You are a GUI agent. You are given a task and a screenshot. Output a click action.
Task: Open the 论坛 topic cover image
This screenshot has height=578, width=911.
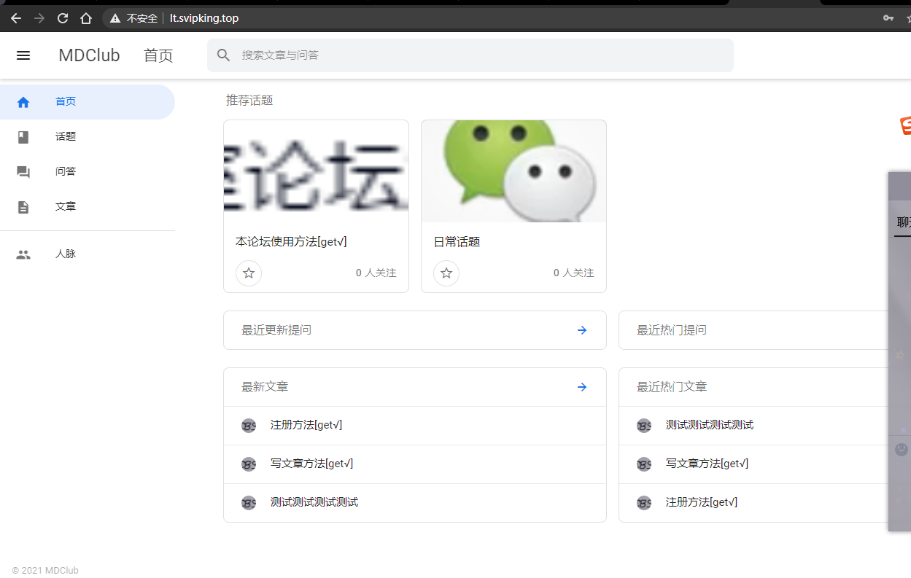[x=316, y=171]
